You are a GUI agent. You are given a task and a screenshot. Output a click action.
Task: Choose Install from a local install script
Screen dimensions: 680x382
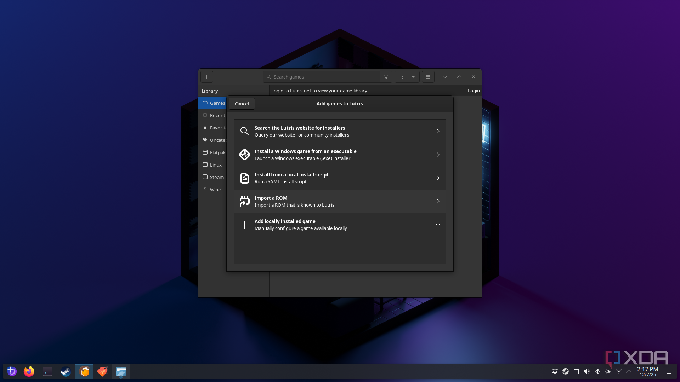pos(340,178)
